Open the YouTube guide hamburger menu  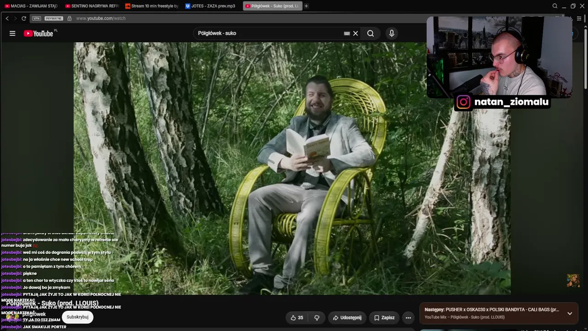[x=12, y=33]
